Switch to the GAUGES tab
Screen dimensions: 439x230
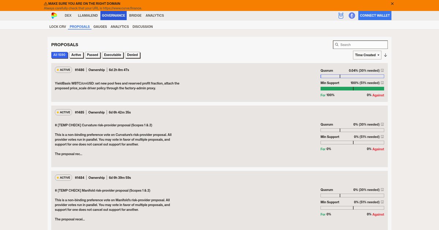pos(100,27)
